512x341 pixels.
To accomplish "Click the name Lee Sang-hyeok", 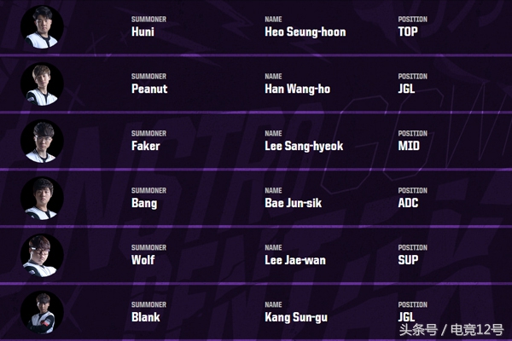I will (x=304, y=146).
